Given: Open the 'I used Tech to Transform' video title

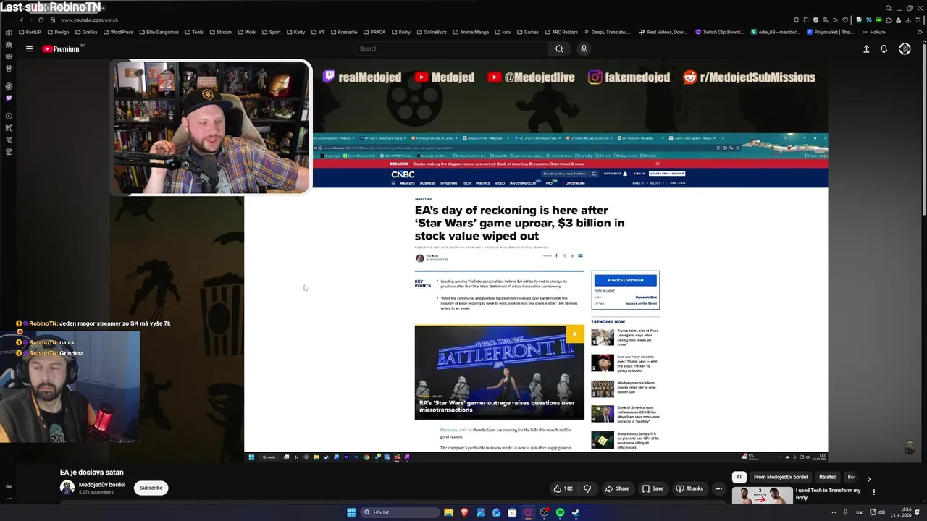Looking at the screenshot, I should tap(829, 494).
